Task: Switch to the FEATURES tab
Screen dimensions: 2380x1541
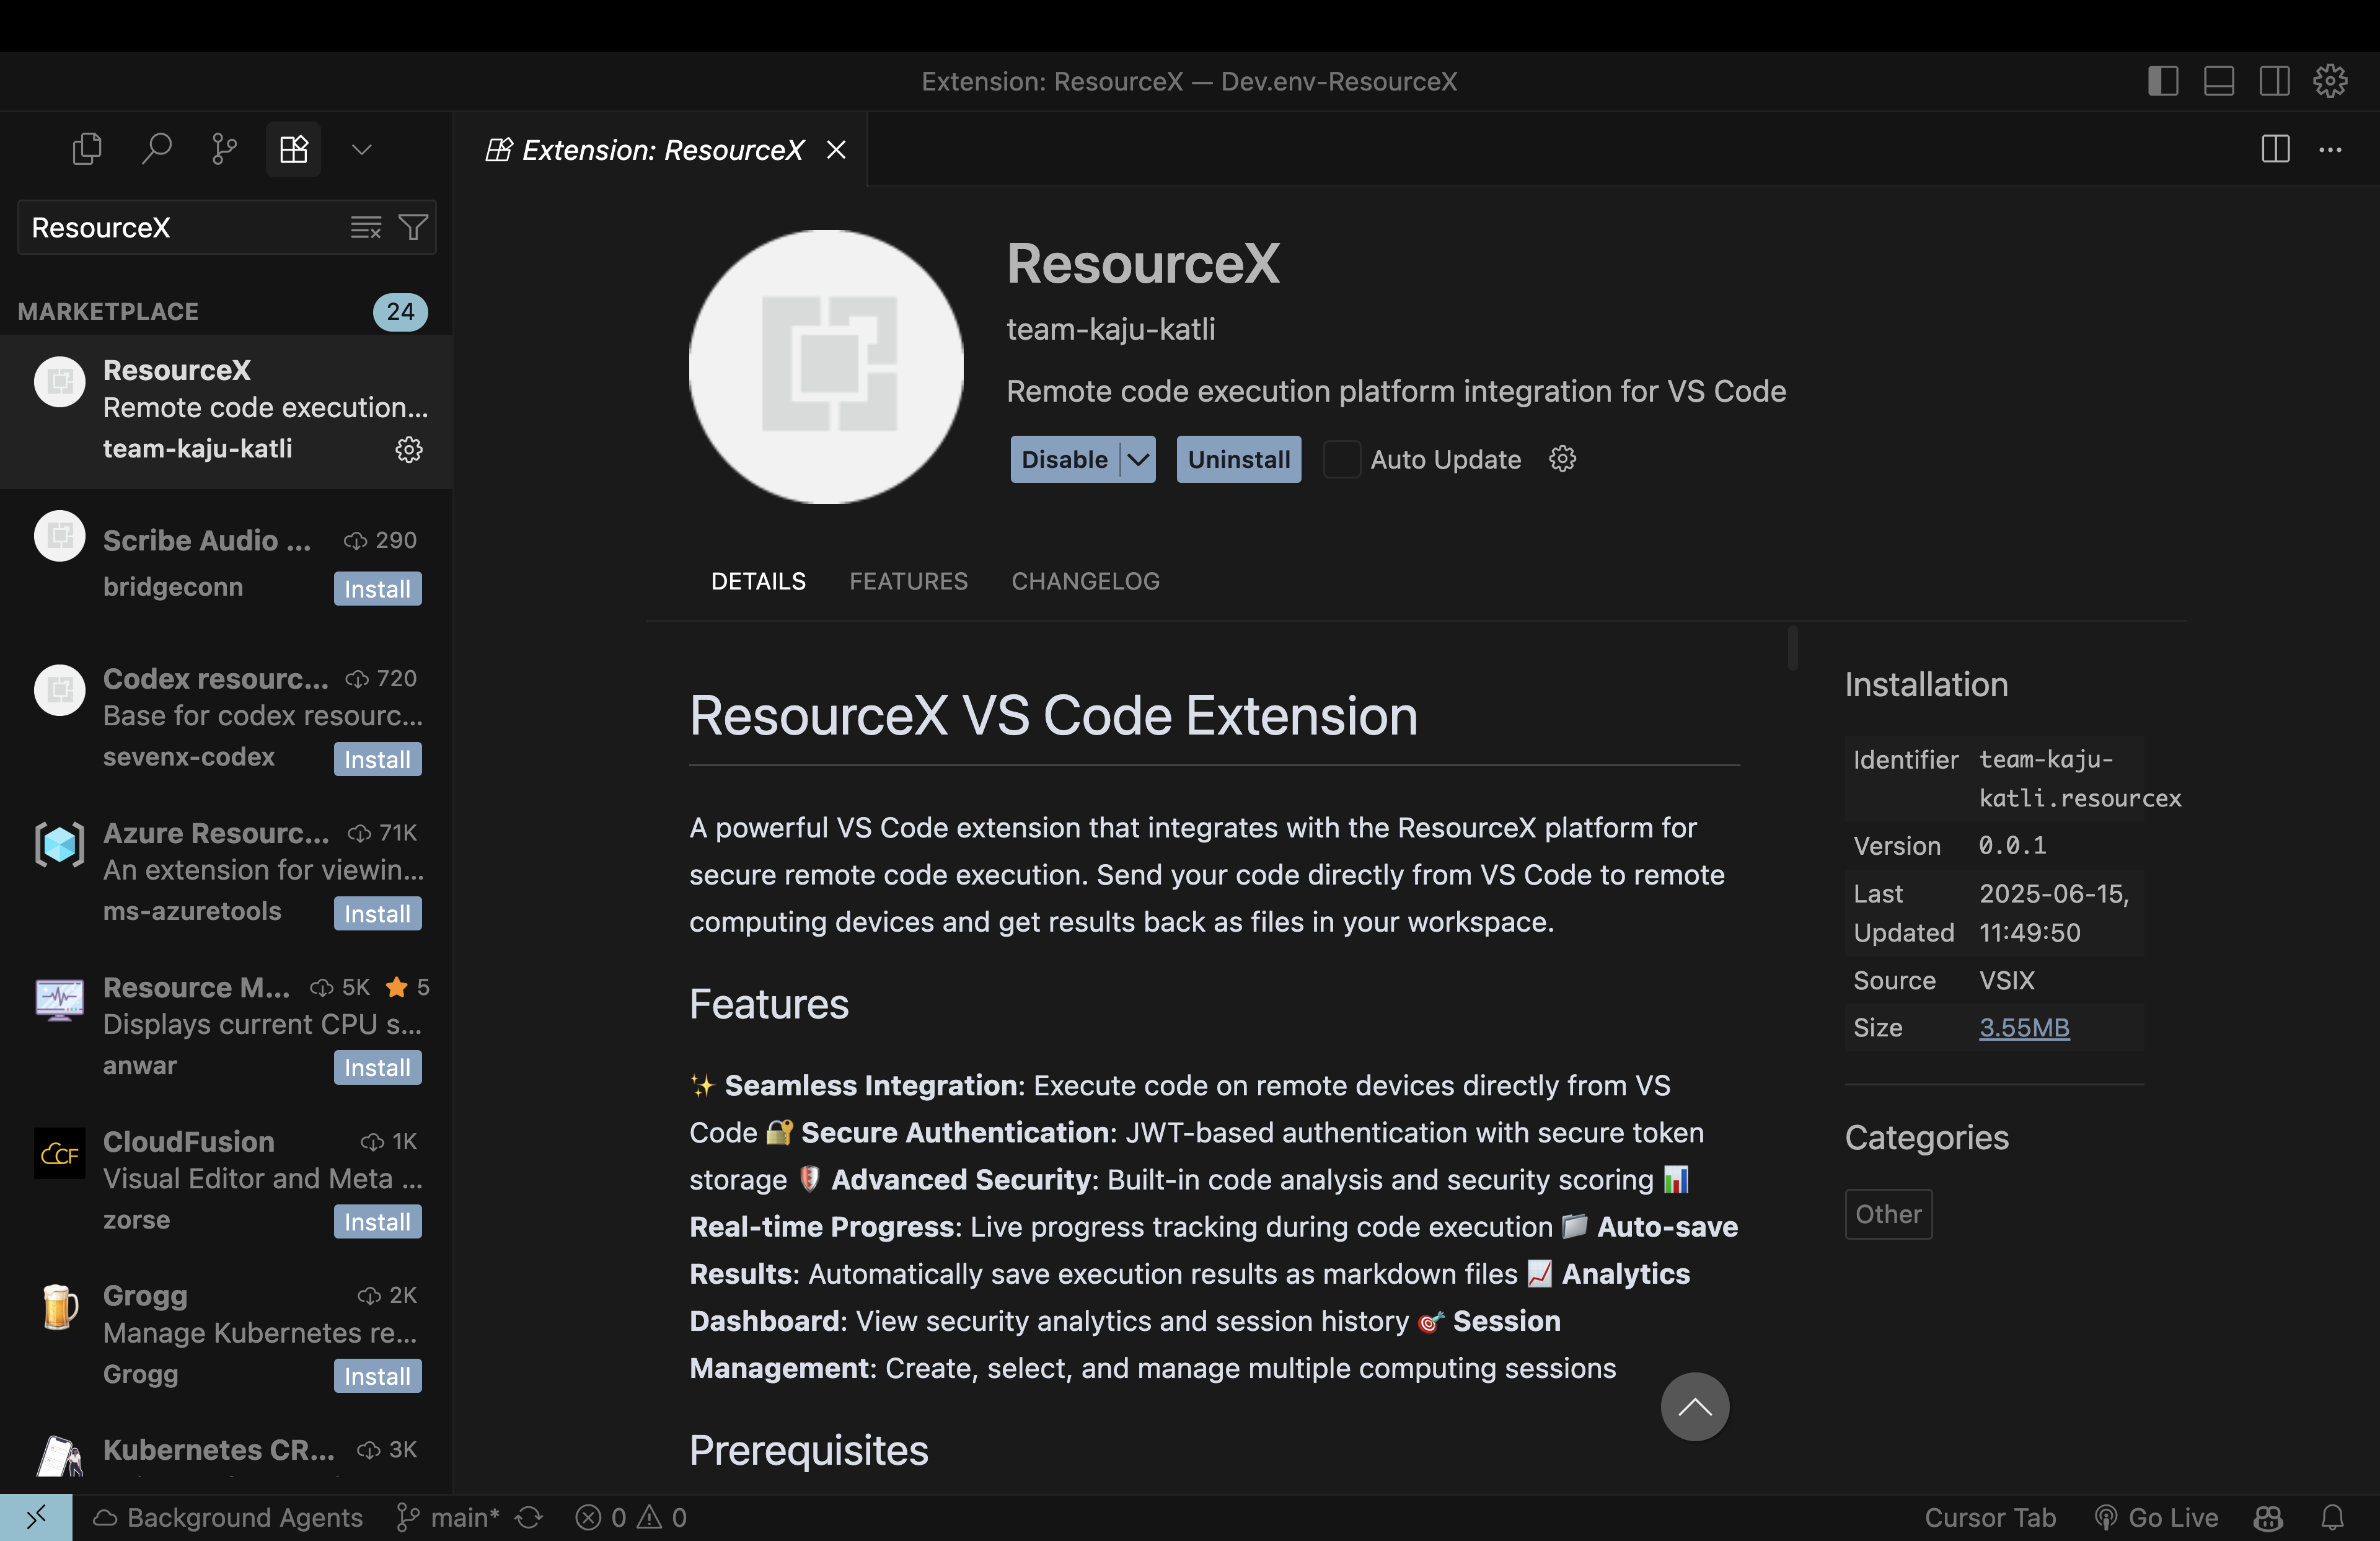Action: [908, 581]
